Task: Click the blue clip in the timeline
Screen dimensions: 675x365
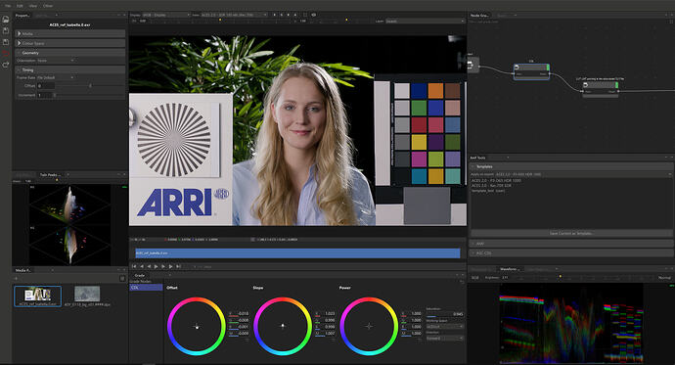Action: tap(297, 253)
